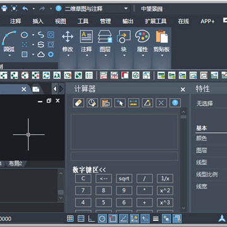Image resolution: width=227 pixels, height=227 pixels.
Task: Click the calculator expression input field
Action: point(124,156)
